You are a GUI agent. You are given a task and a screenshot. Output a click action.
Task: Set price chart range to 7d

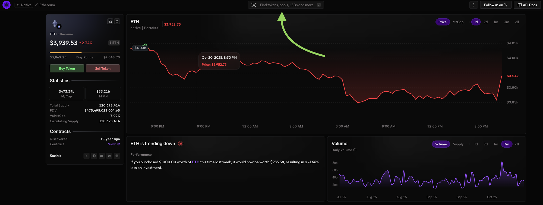click(x=486, y=22)
